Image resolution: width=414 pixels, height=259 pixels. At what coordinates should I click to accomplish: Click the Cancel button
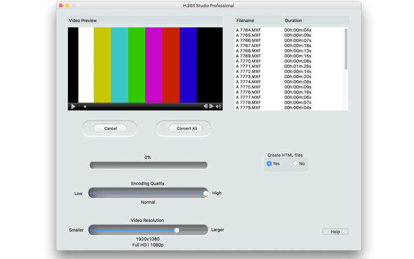tap(110, 128)
